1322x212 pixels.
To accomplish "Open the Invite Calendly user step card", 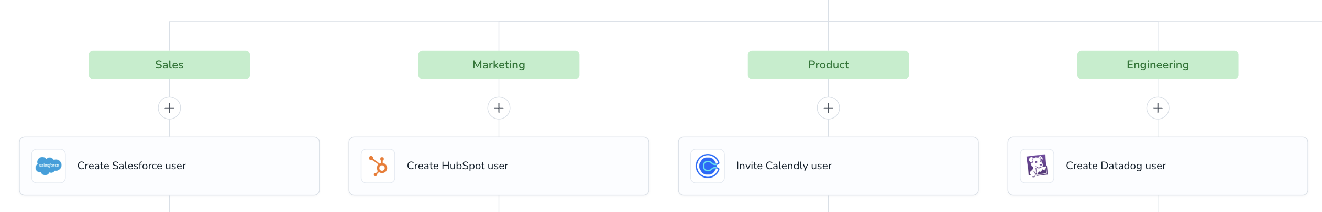I will pos(828,166).
